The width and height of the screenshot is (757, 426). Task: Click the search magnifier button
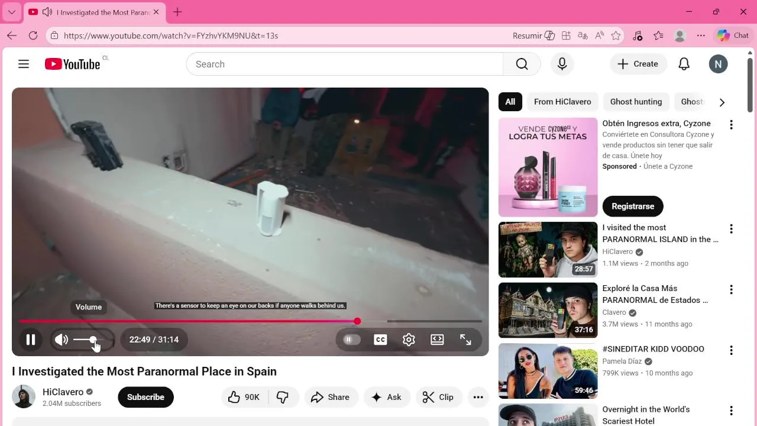tap(522, 64)
